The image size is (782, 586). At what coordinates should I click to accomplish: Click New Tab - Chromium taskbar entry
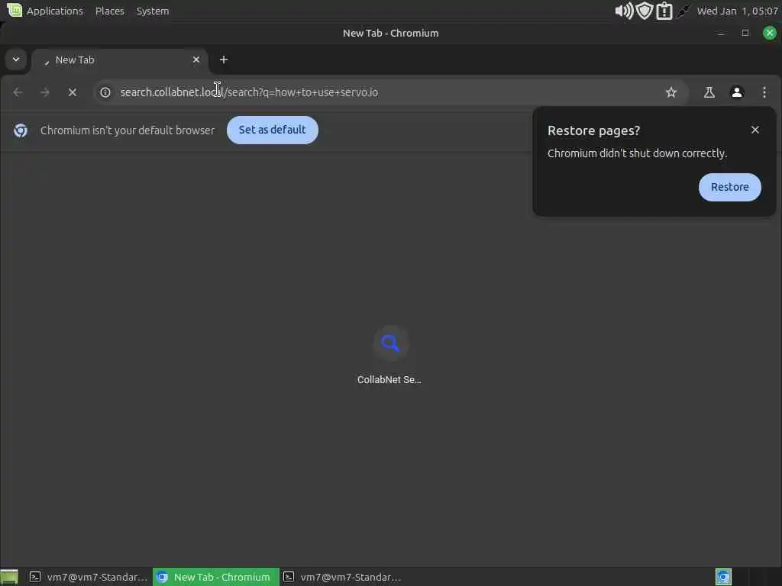tap(215, 577)
